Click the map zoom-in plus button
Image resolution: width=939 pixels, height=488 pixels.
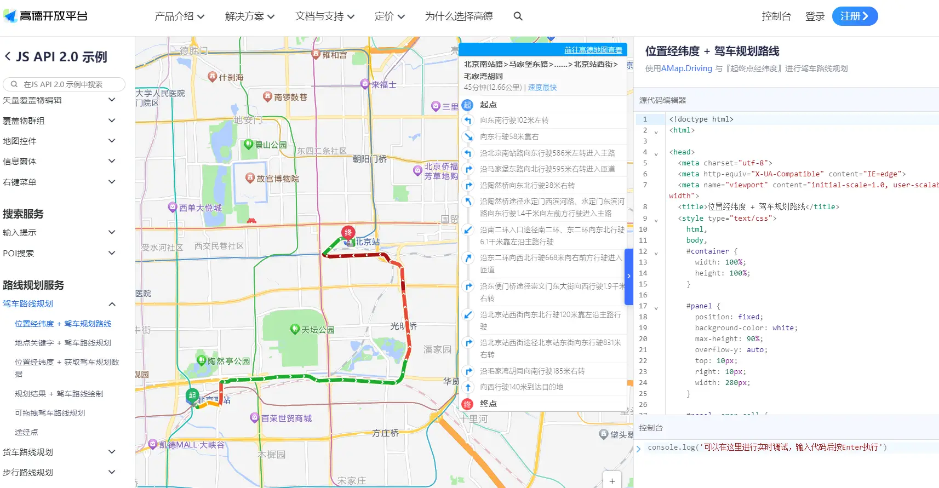click(612, 480)
